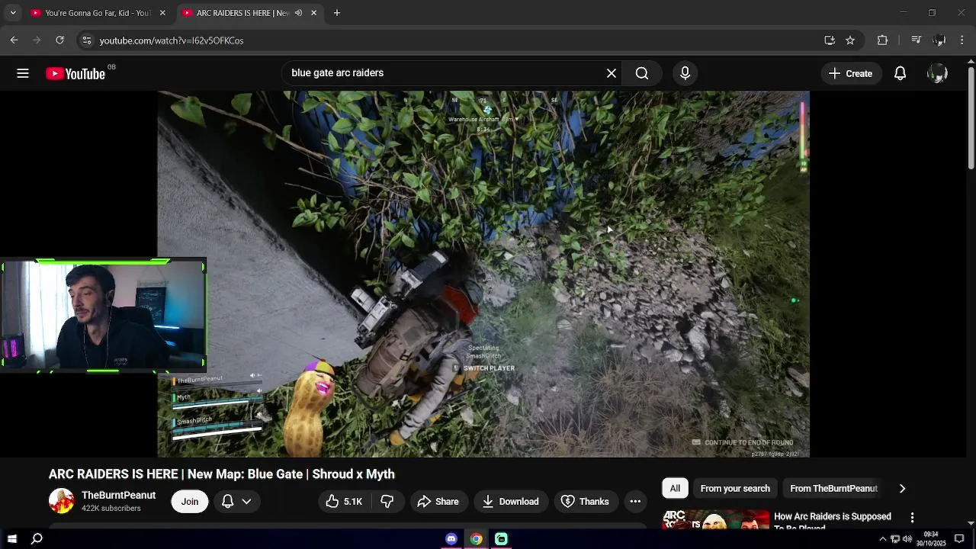Open Discord from the taskbar
Viewport: 976px width, 549px height.
[451, 539]
